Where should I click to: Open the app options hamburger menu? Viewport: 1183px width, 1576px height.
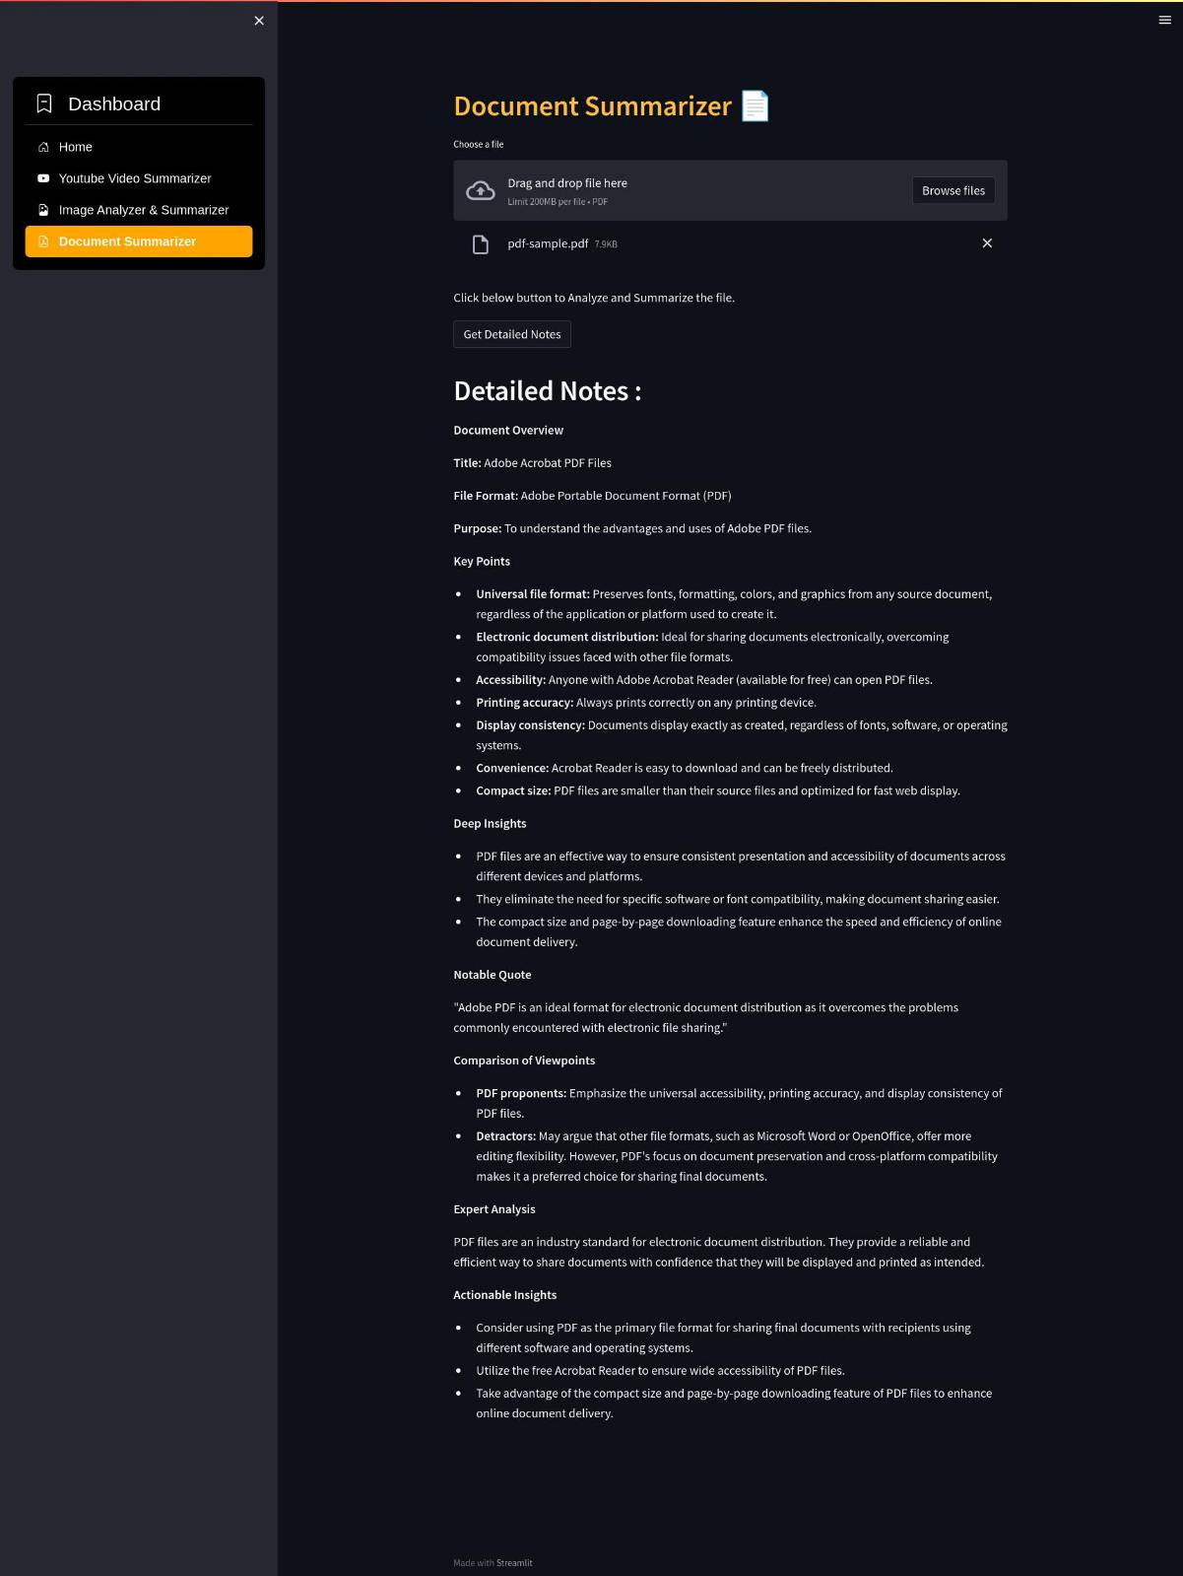[x=1164, y=19]
